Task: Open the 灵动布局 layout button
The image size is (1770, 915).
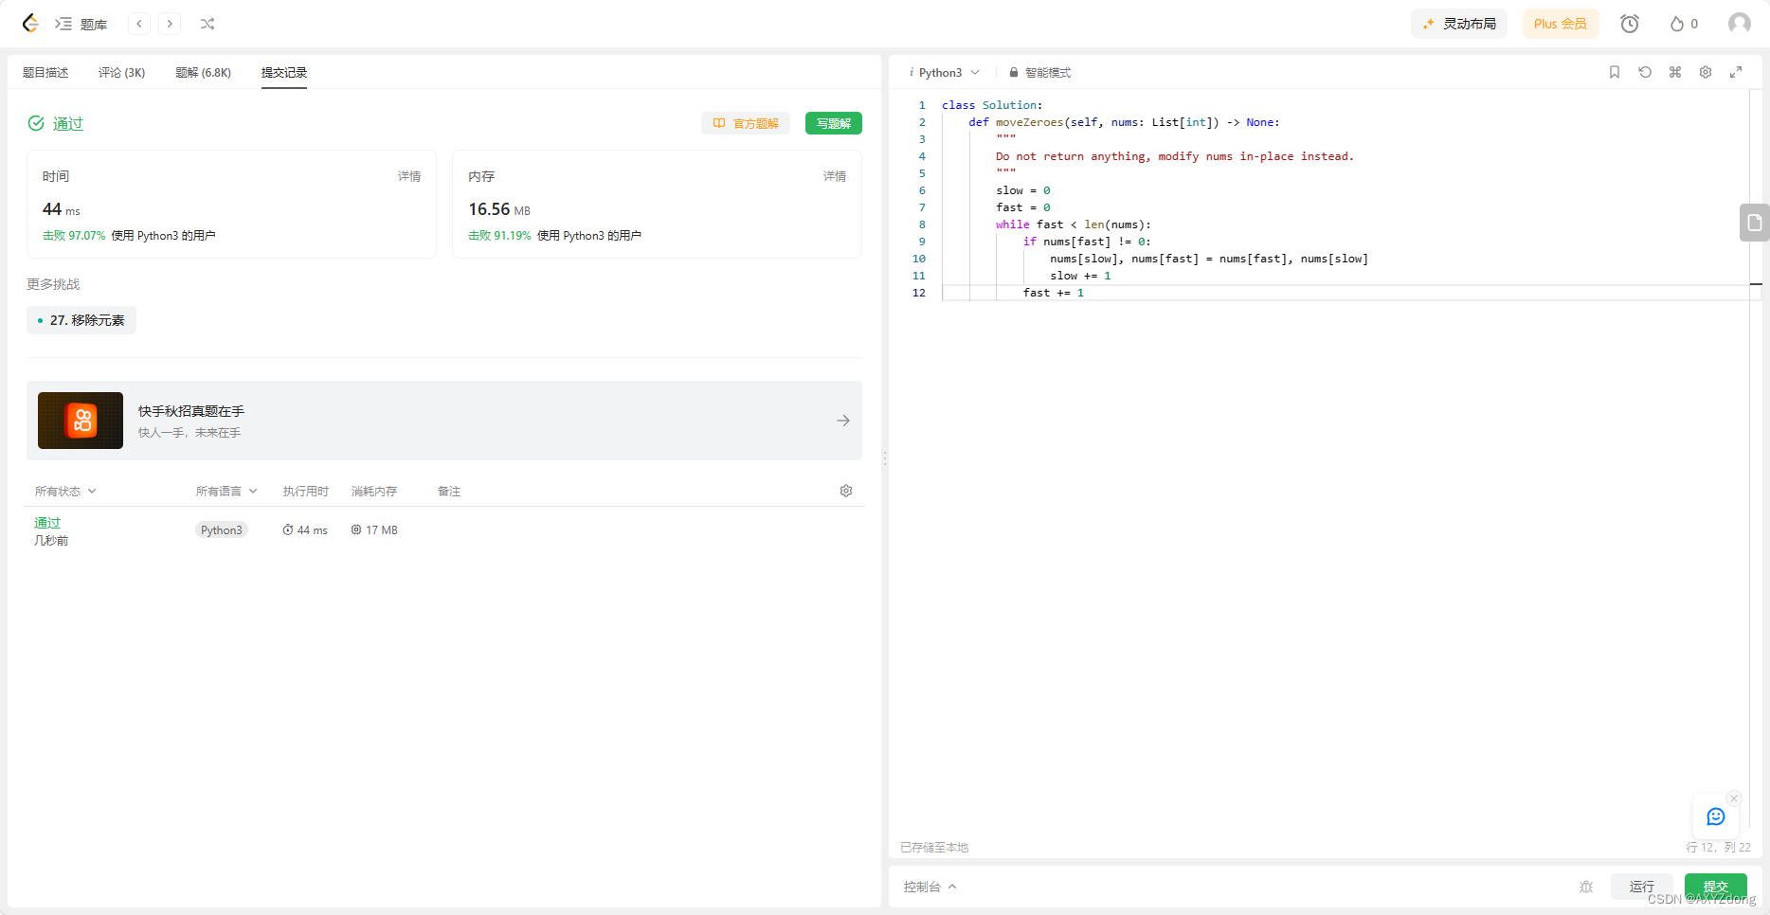Action: click(x=1459, y=24)
